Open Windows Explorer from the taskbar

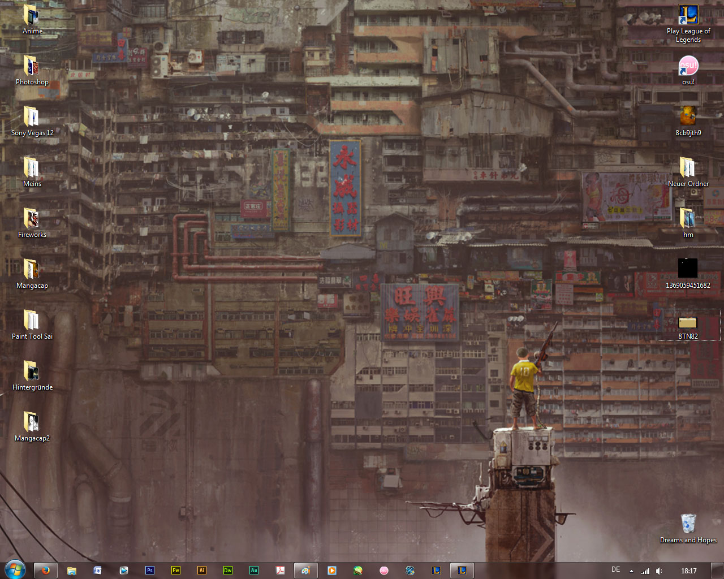[72, 571]
